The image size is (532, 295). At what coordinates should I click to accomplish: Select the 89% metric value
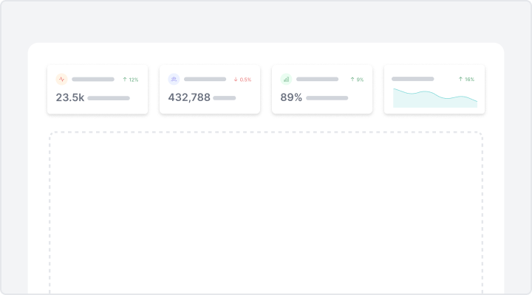tap(291, 97)
